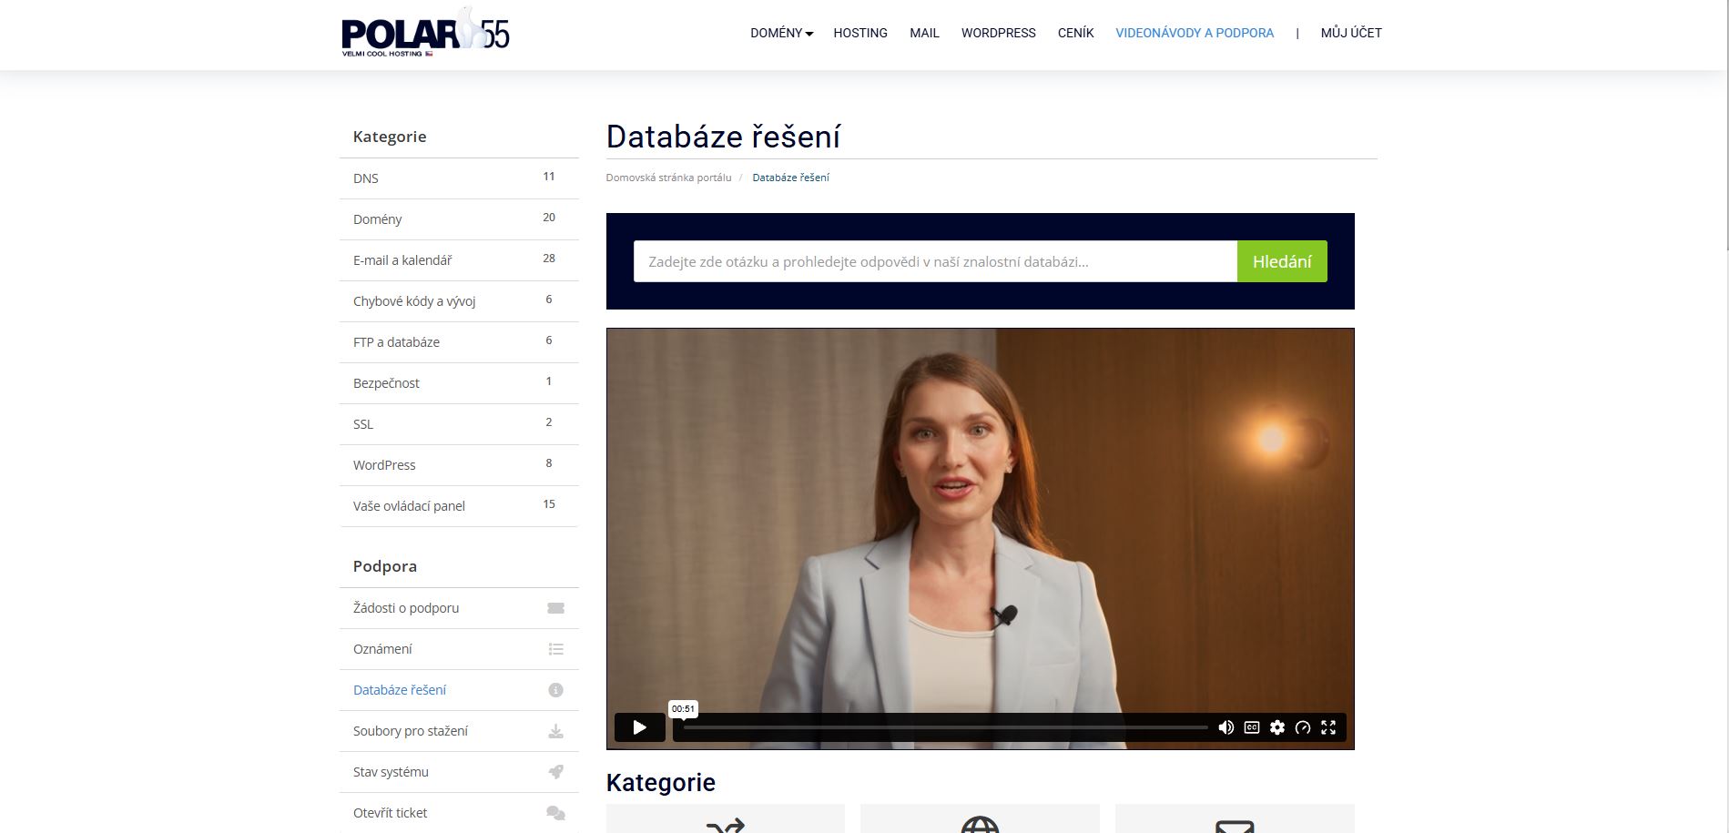The image size is (1729, 833).
Task: Click the Databáze řešení info icon
Action: [x=555, y=690]
